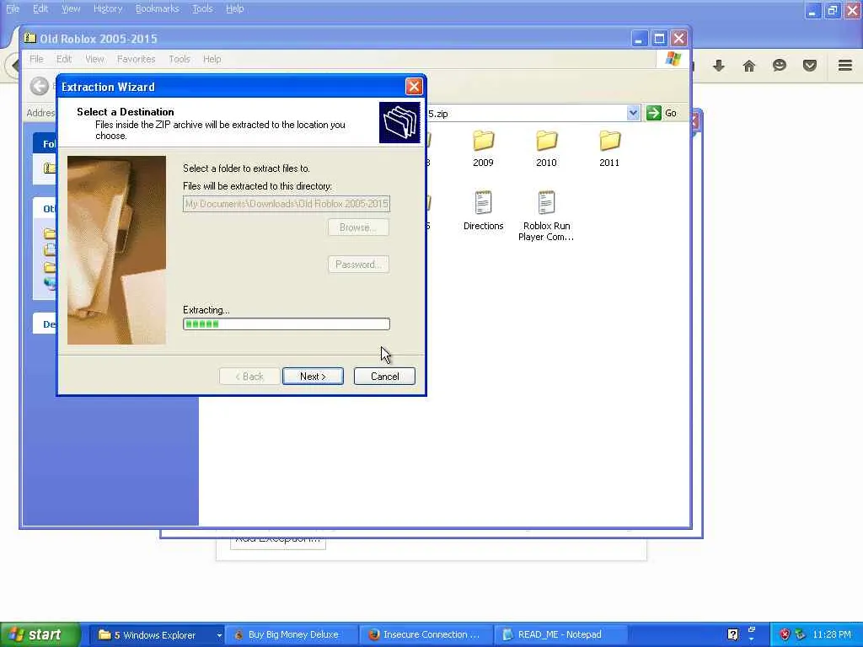Open Edit menu in Old Roblox window
This screenshot has width=863, height=647.
(x=64, y=59)
